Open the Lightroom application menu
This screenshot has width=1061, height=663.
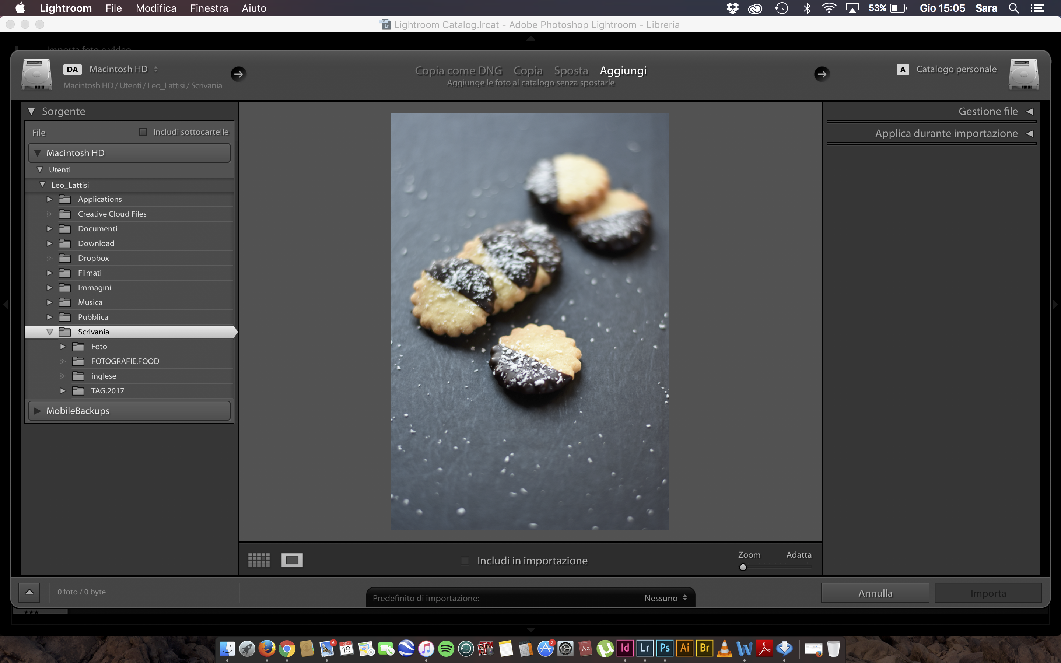[x=66, y=8]
